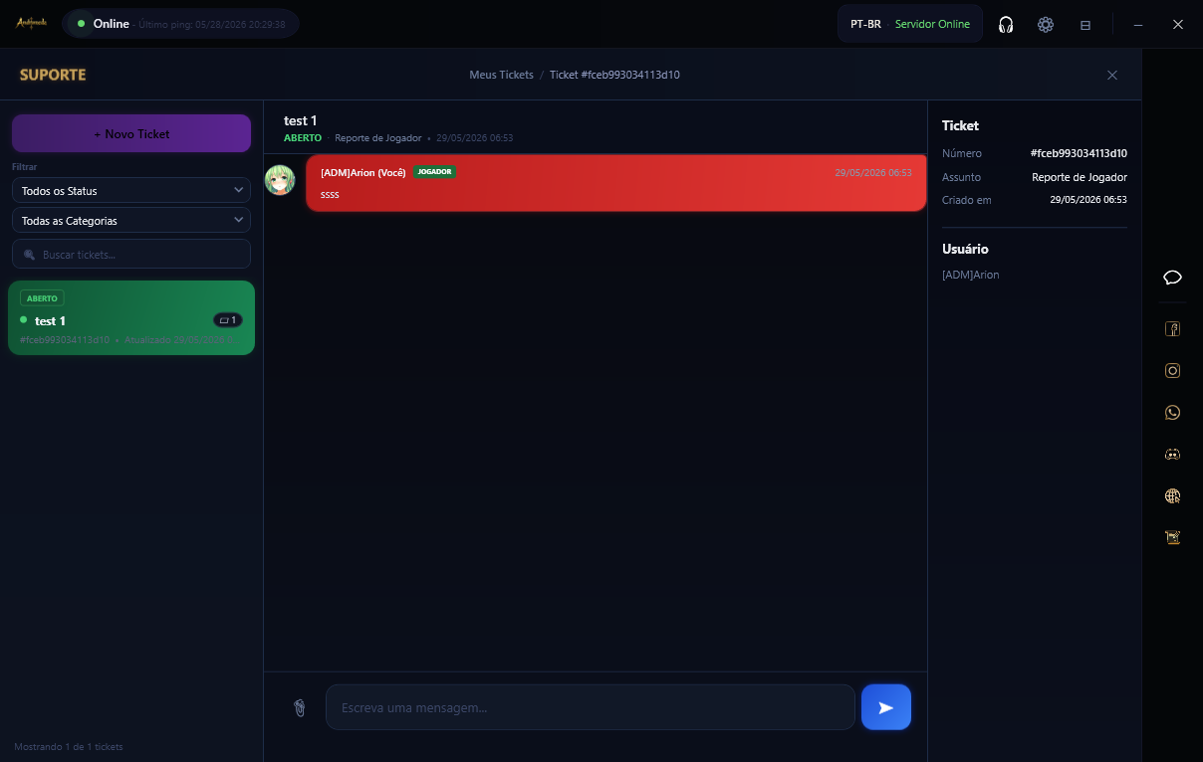Open the settings gear icon
1203x762 pixels.
point(1046,25)
